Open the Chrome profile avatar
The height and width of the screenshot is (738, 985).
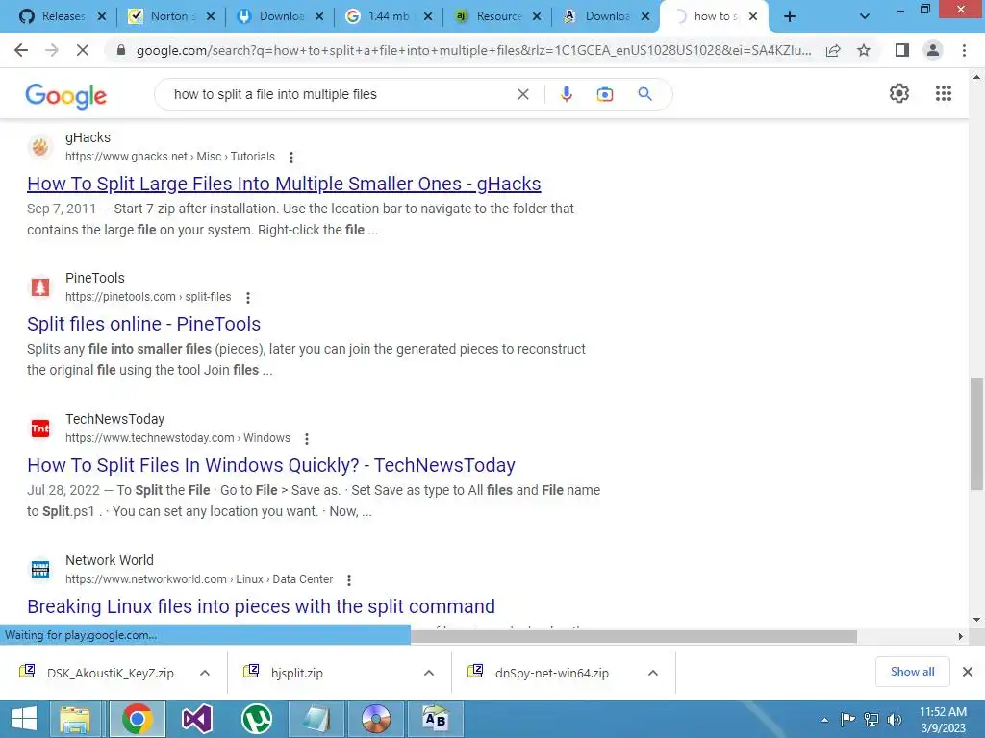coord(933,50)
